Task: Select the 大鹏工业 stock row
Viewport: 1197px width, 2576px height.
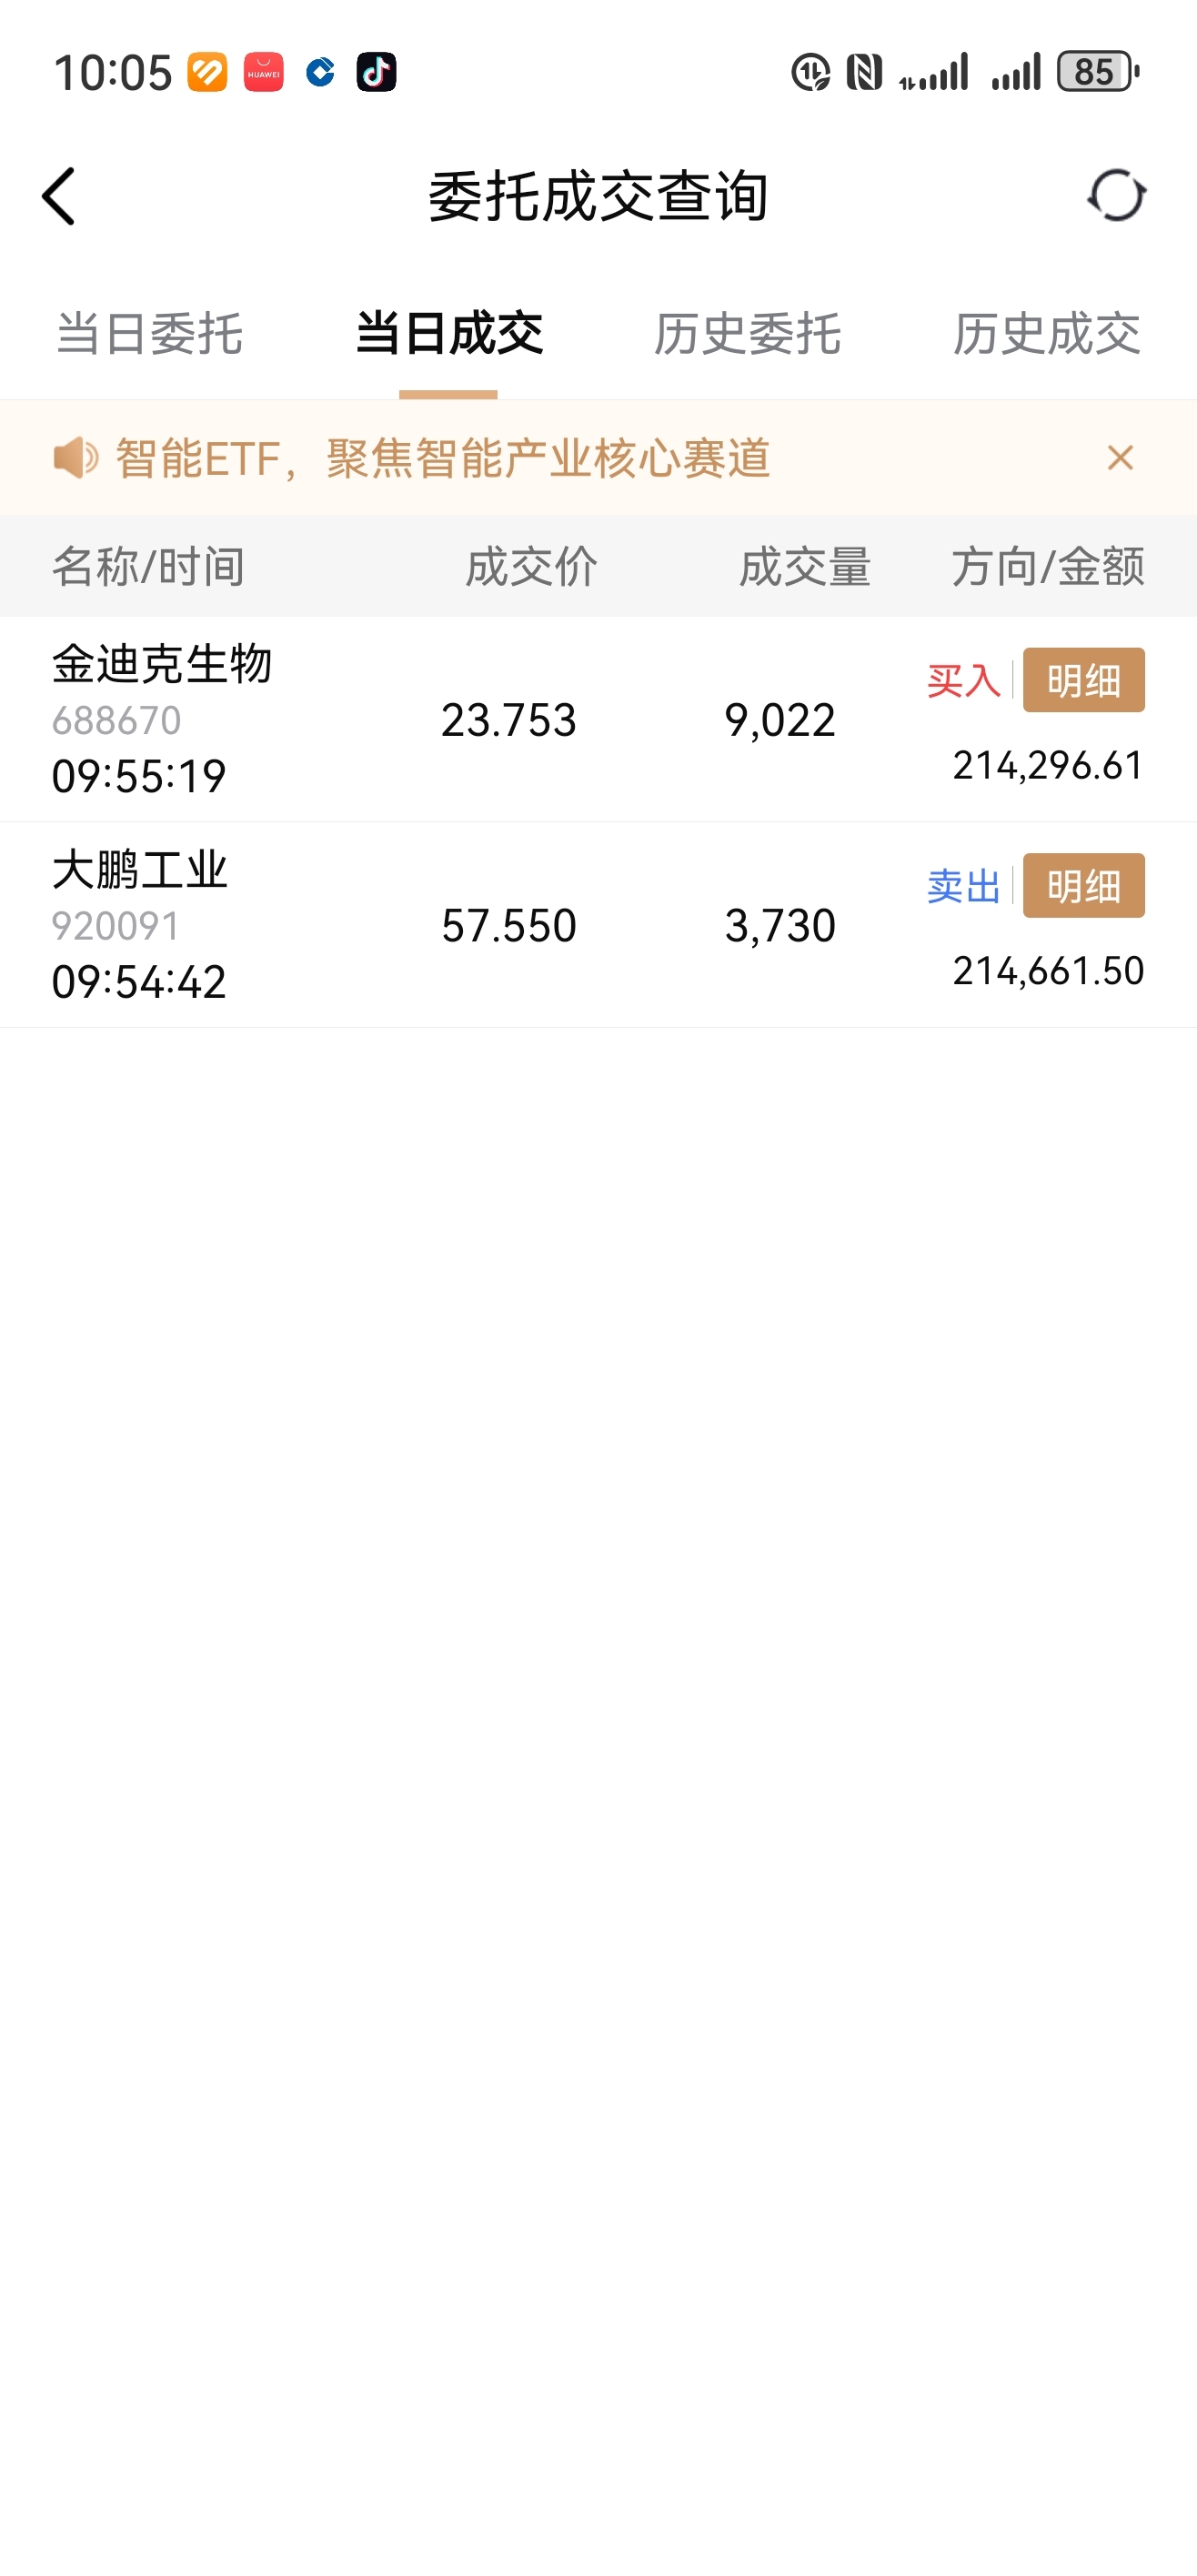Action: coord(400,926)
